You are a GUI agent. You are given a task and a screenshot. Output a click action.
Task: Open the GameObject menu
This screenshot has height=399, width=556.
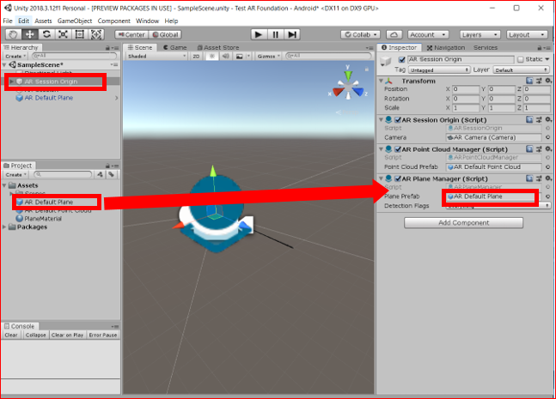[75, 21]
